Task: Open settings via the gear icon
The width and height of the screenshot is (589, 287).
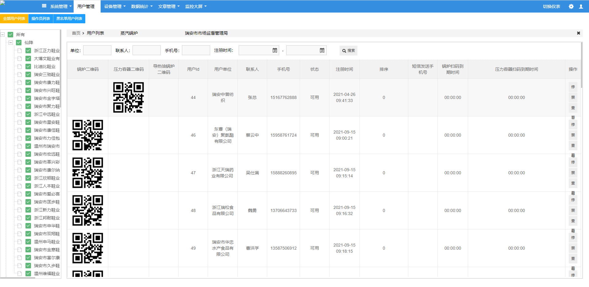Action: pyautogui.click(x=571, y=6)
